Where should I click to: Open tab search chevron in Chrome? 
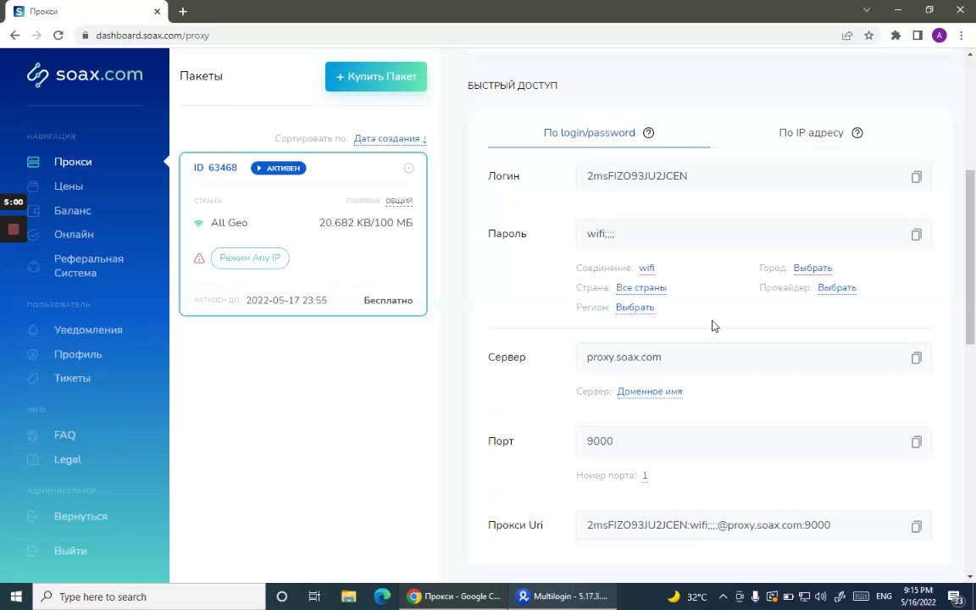(867, 10)
